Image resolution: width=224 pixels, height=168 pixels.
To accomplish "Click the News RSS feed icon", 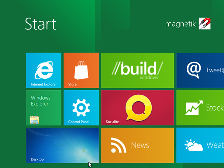I will pyautogui.click(x=119, y=145).
